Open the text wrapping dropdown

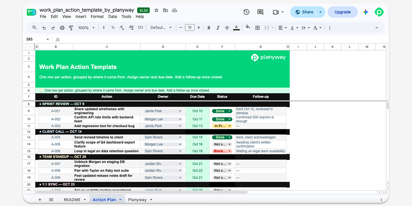[x=306, y=28]
